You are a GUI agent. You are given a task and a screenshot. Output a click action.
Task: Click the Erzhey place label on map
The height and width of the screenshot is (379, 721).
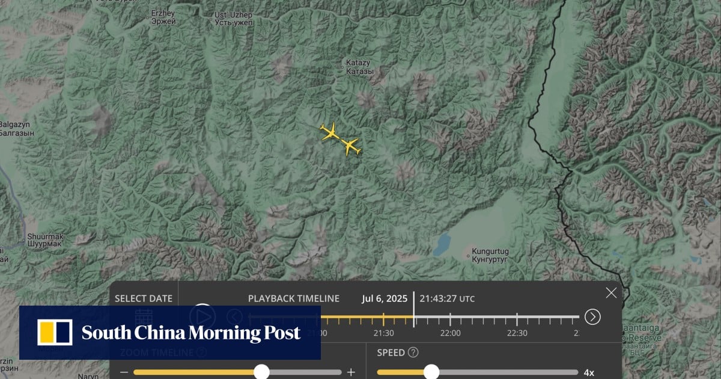click(164, 16)
